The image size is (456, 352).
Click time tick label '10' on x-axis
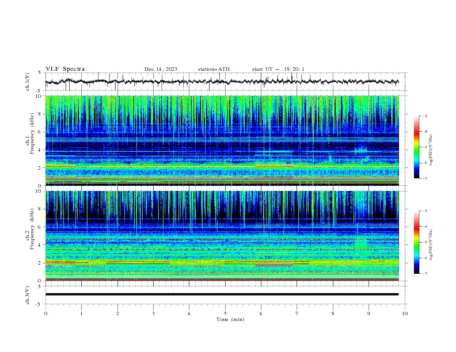(405, 313)
